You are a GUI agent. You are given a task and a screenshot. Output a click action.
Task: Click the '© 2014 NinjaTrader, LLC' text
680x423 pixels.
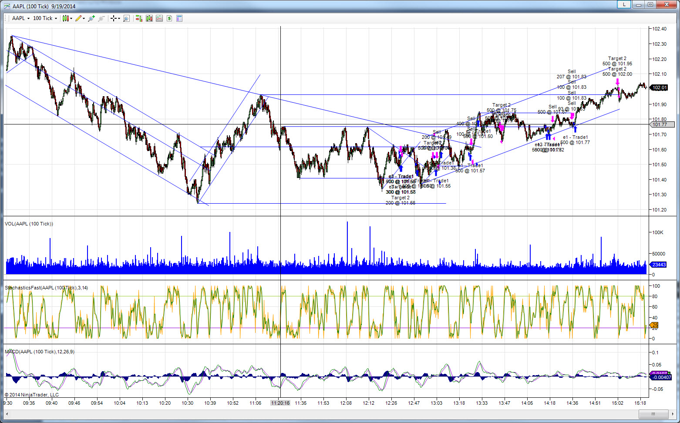32,395
